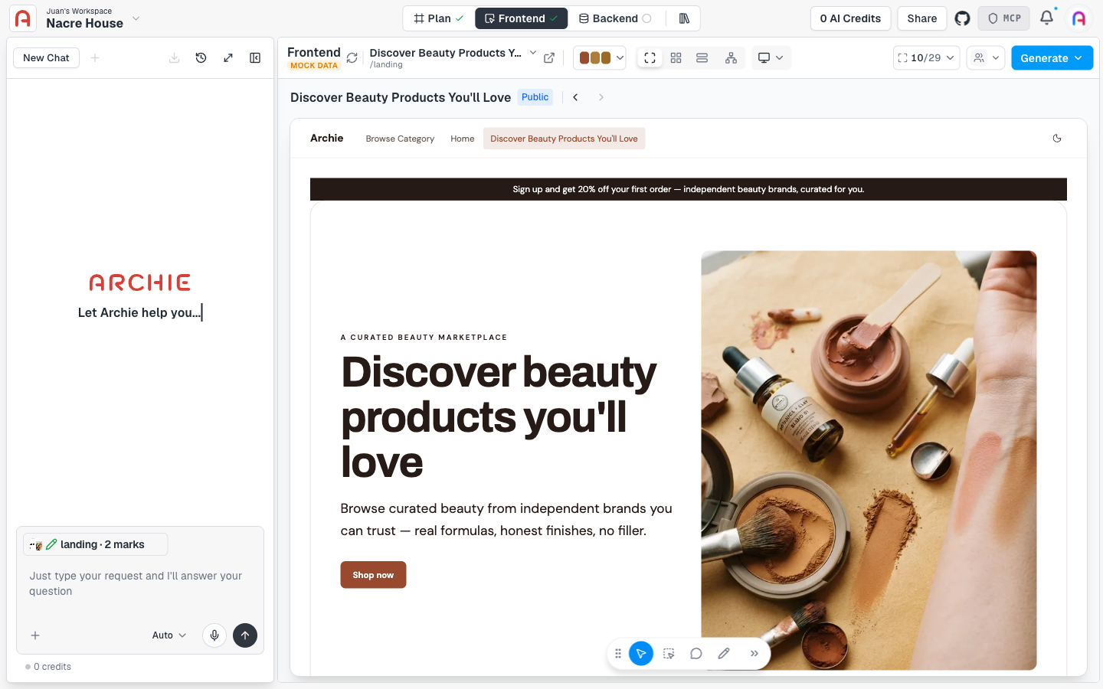
Task: Click the chat history clock icon
Action: pos(201,57)
